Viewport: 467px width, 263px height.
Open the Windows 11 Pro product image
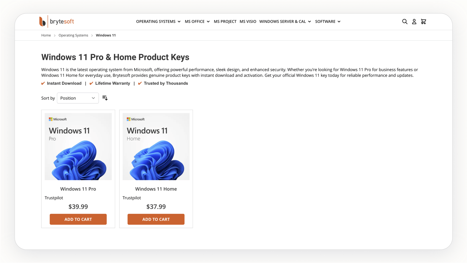[x=78, y=146]
